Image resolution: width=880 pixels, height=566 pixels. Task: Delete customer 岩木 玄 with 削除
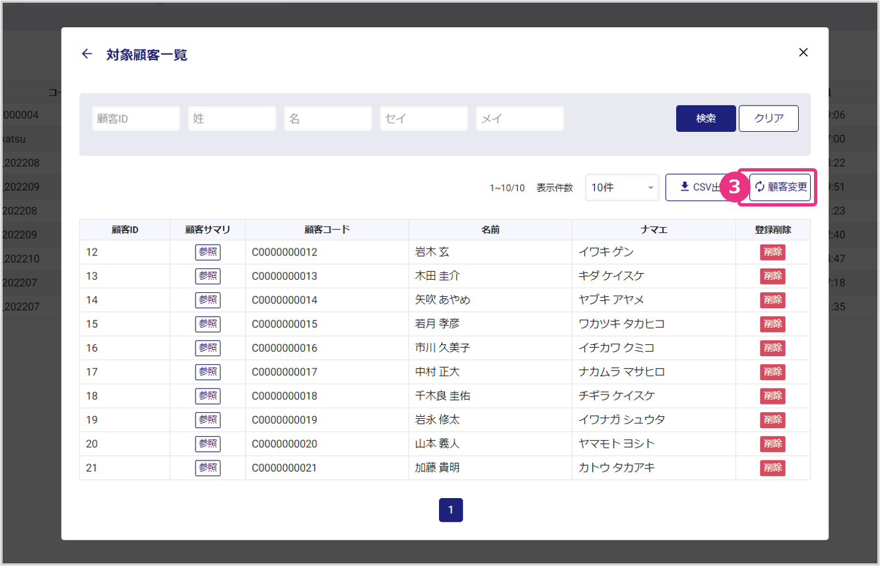point(772,252)
